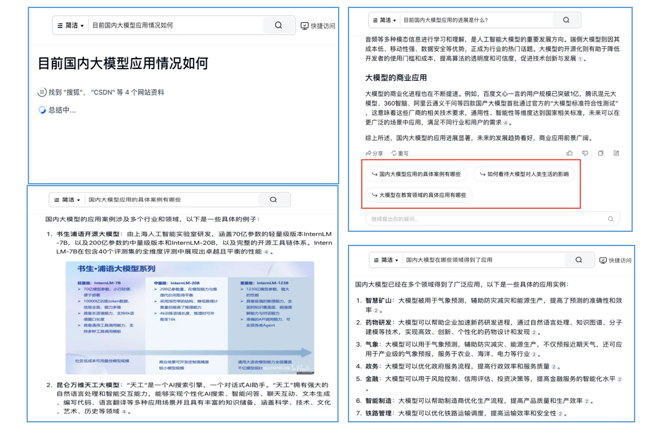Click search field containing 国内大模型在哪些领域得到了应用
This screenshot has width=650, height=444.
[x=483, y=260]
